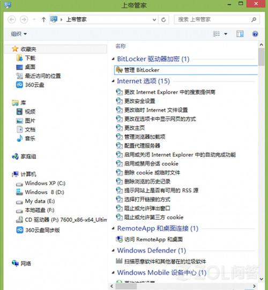Open 启用或禁用会话 cookie
The height and width of the screenshot is (290, 268).
151,164
